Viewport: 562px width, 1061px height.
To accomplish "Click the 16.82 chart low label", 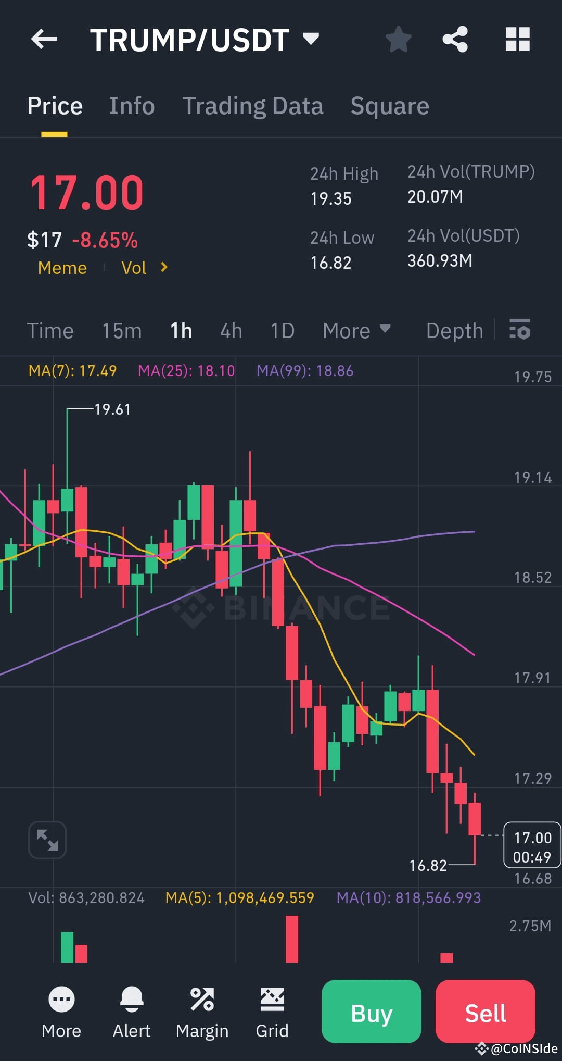I will (x=428, y=866).
